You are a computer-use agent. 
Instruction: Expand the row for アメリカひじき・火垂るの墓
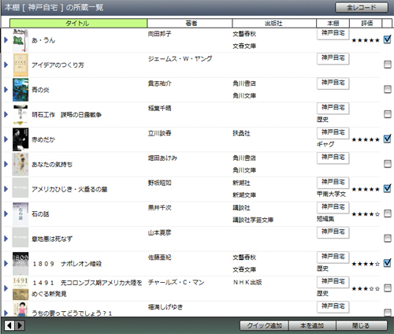tap(6, 189)
